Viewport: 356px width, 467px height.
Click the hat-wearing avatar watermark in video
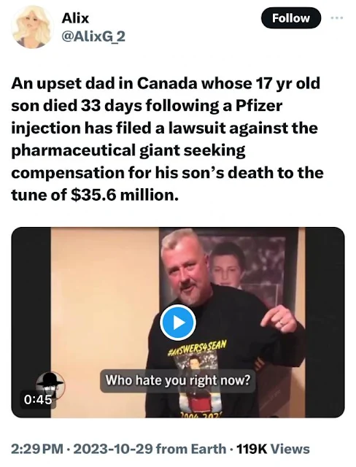click(x=50, y=384)
